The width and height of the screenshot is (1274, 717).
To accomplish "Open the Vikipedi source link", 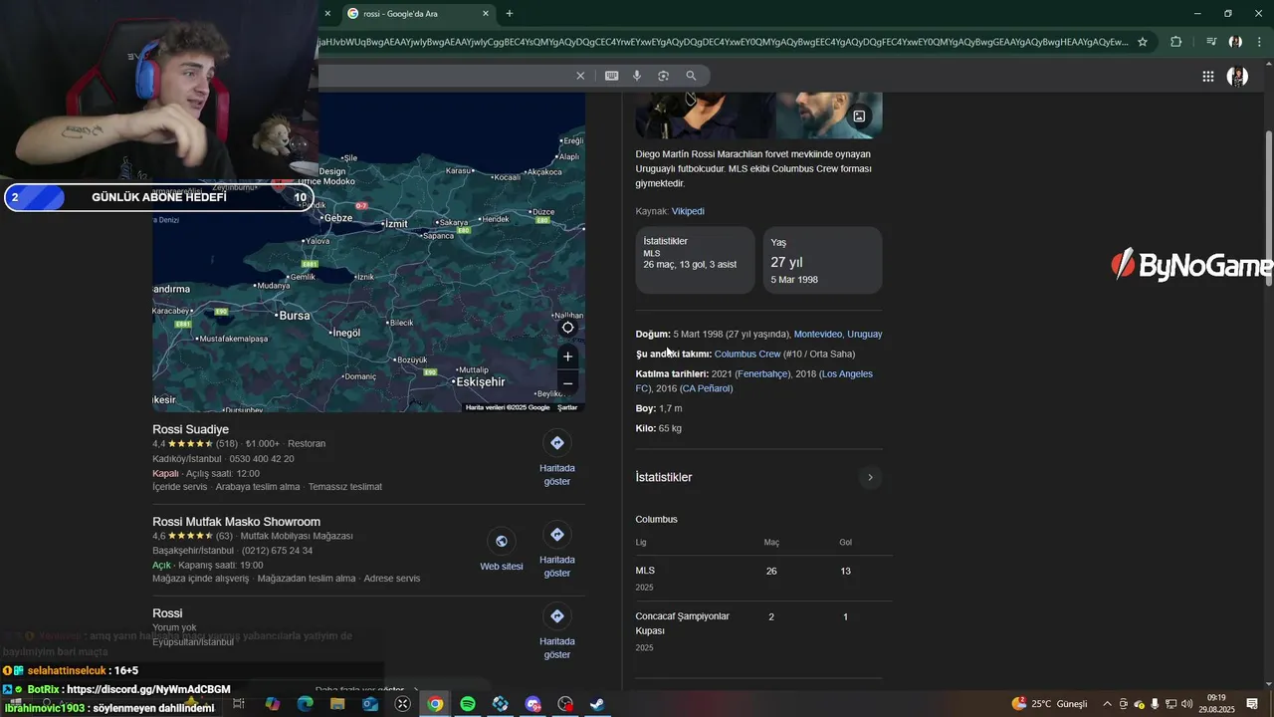I will point(688,211).
